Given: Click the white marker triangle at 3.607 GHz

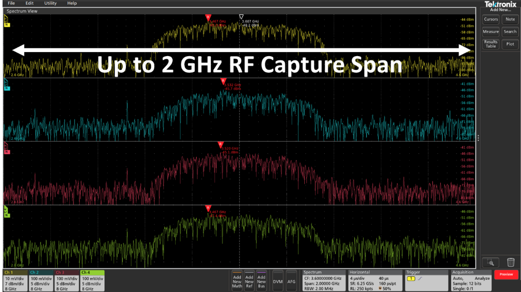Looking at the screenshot, I should point(241,17).
